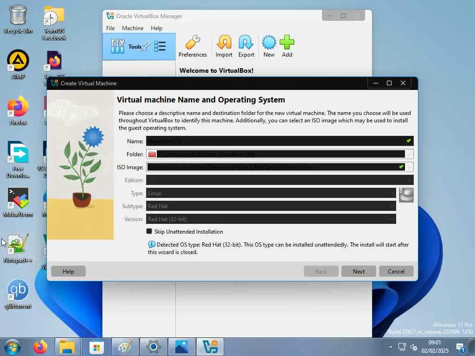Click the Help button in the wizard

click(x=68, y=271)
